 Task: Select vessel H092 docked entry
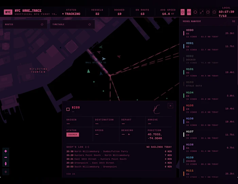click(x=208, y=59)
